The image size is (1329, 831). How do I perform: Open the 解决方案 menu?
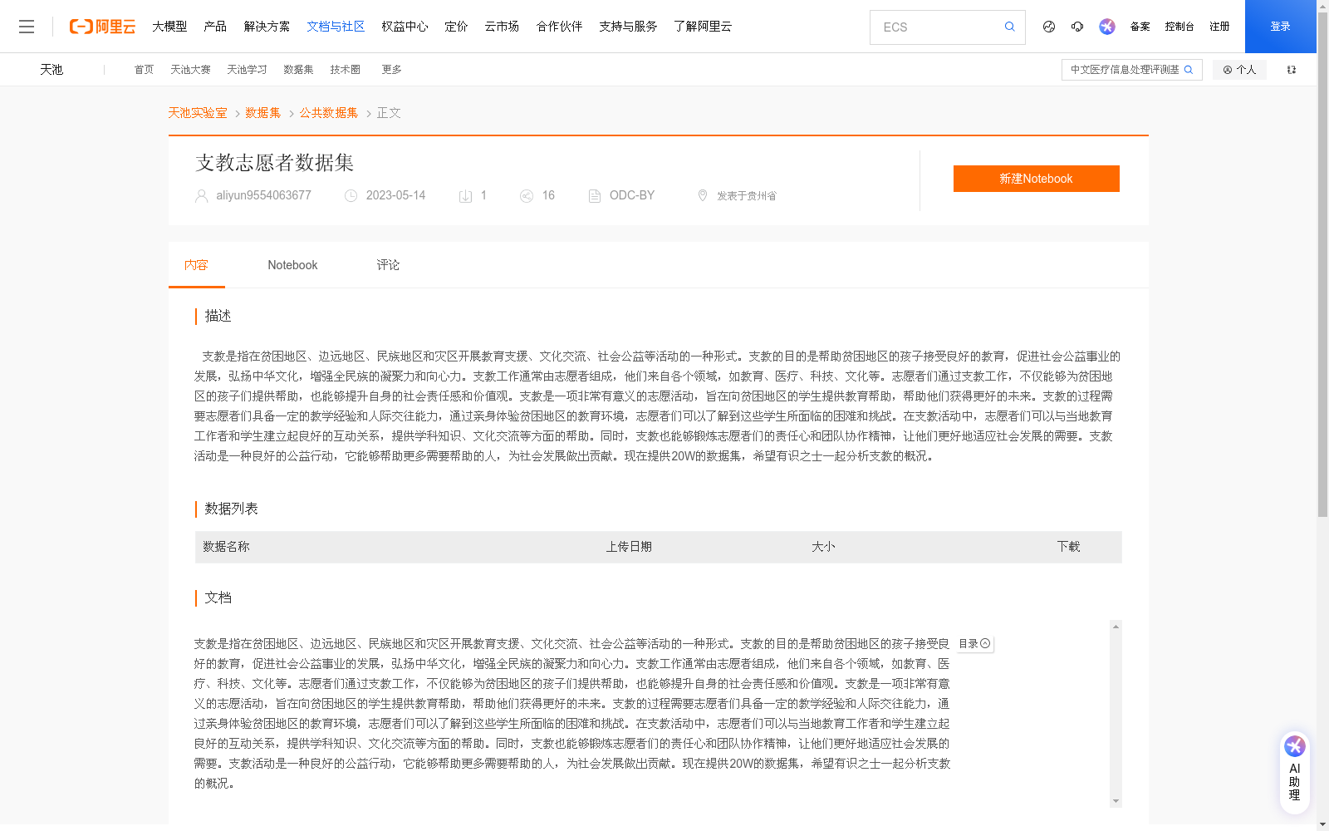(x=267, y=27)
